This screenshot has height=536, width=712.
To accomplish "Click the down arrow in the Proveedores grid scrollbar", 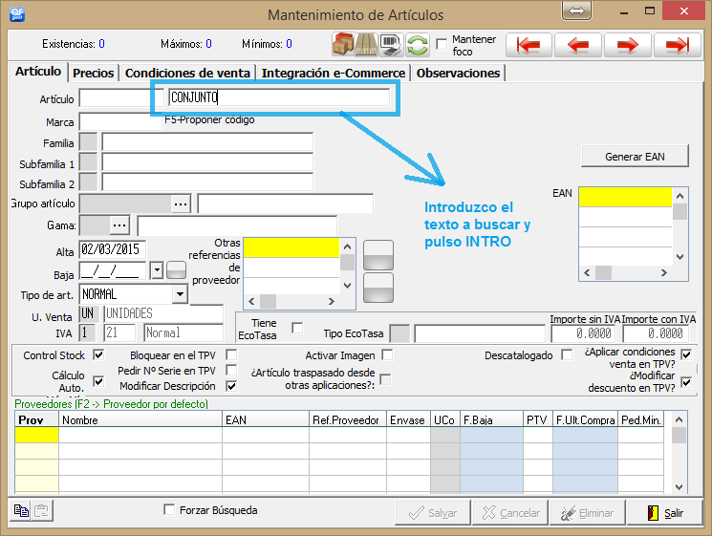I will (679, 487).
